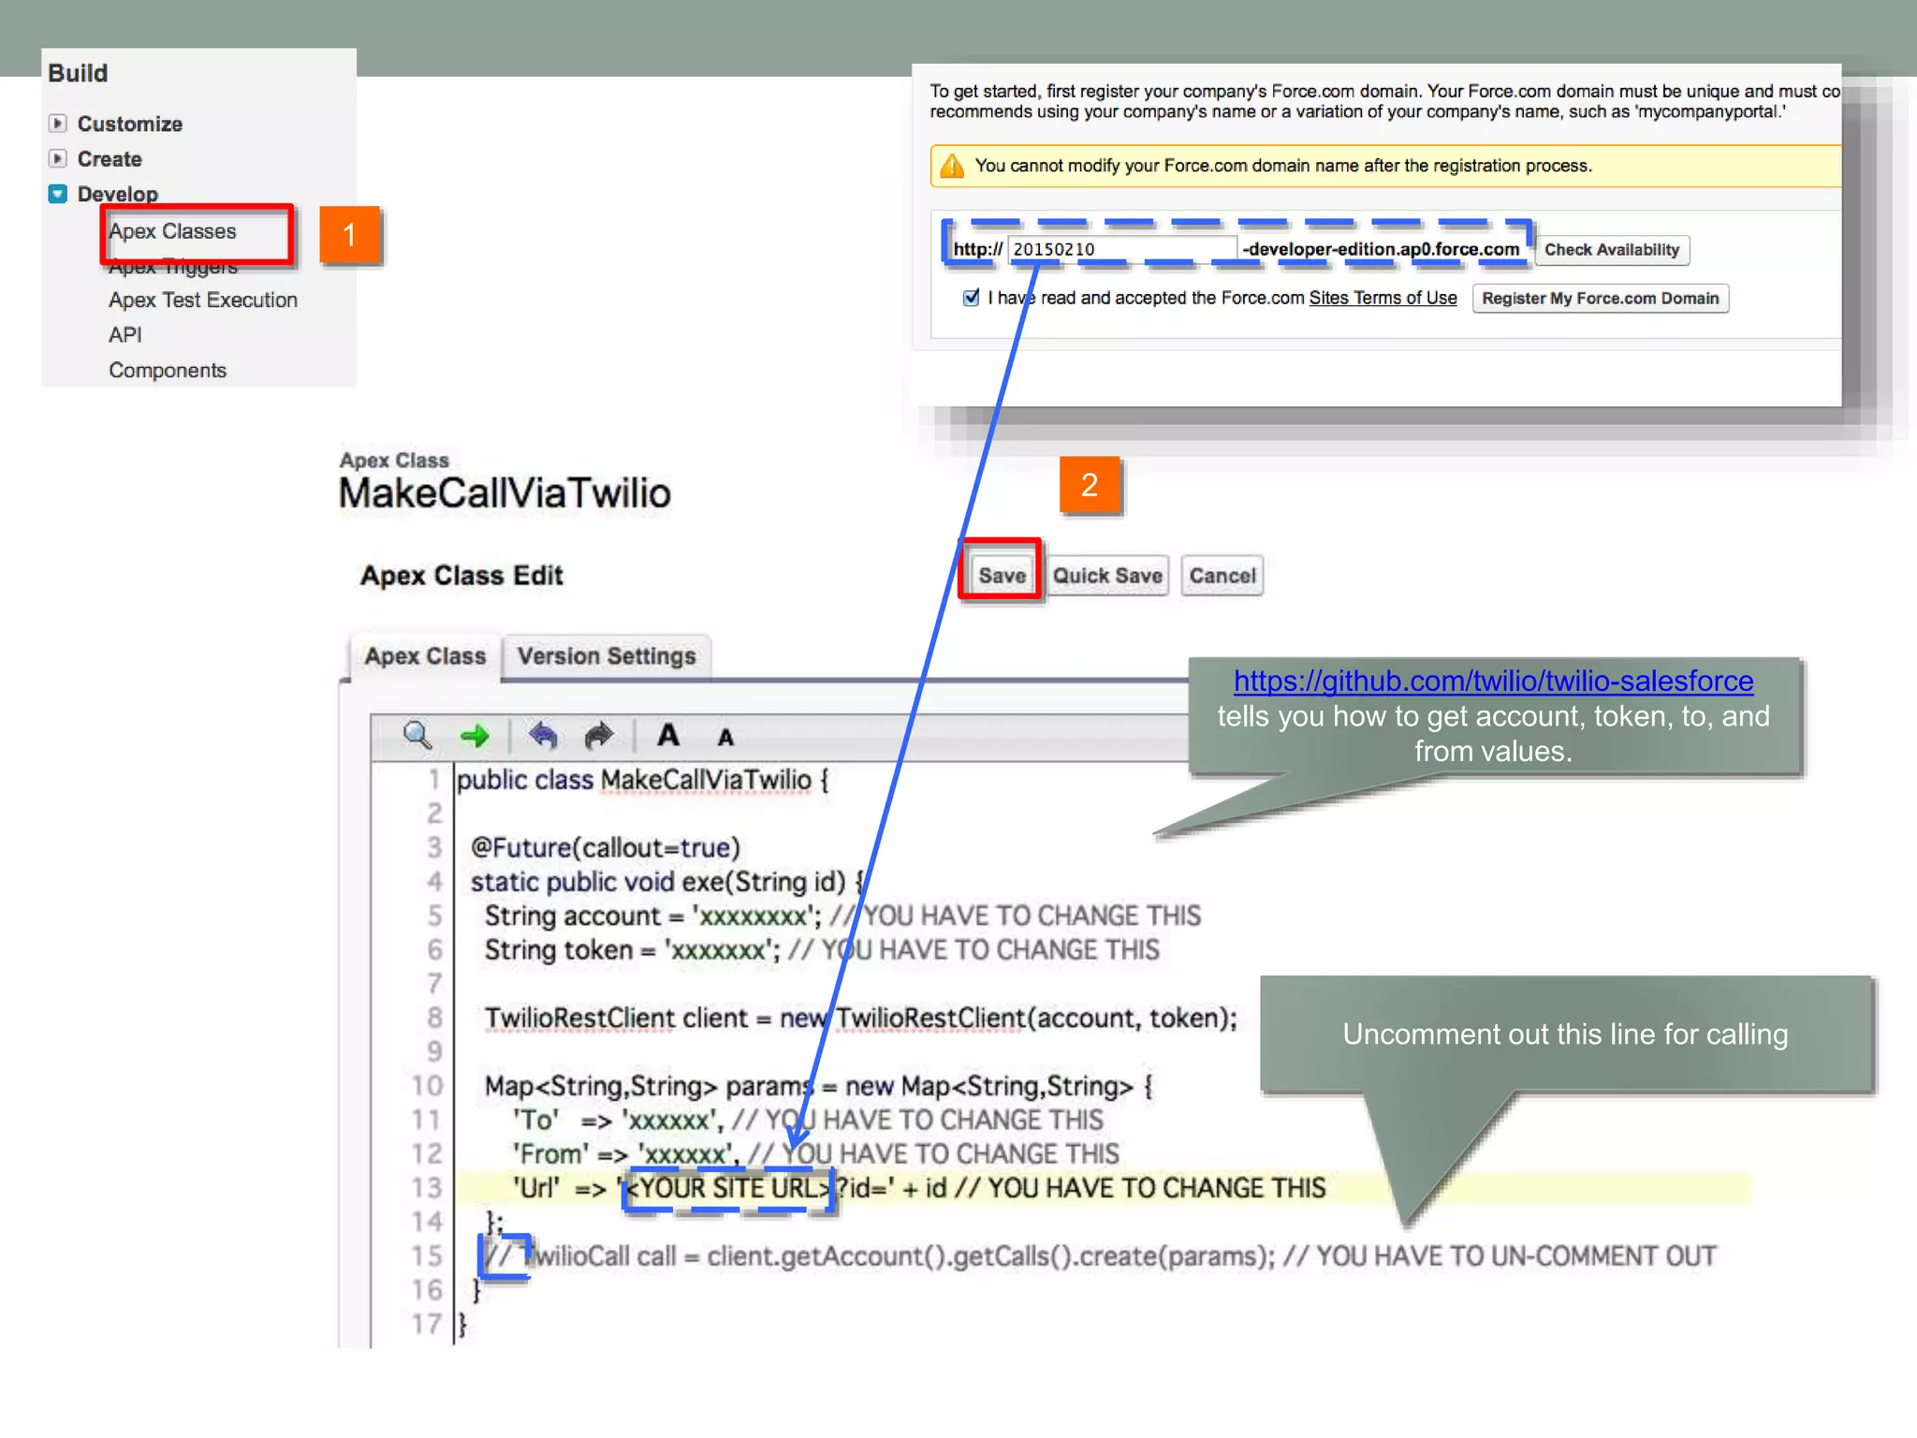Click the Quick Save button
This screenshot has height=1438, width=1917.
(x=1107, y=576)
